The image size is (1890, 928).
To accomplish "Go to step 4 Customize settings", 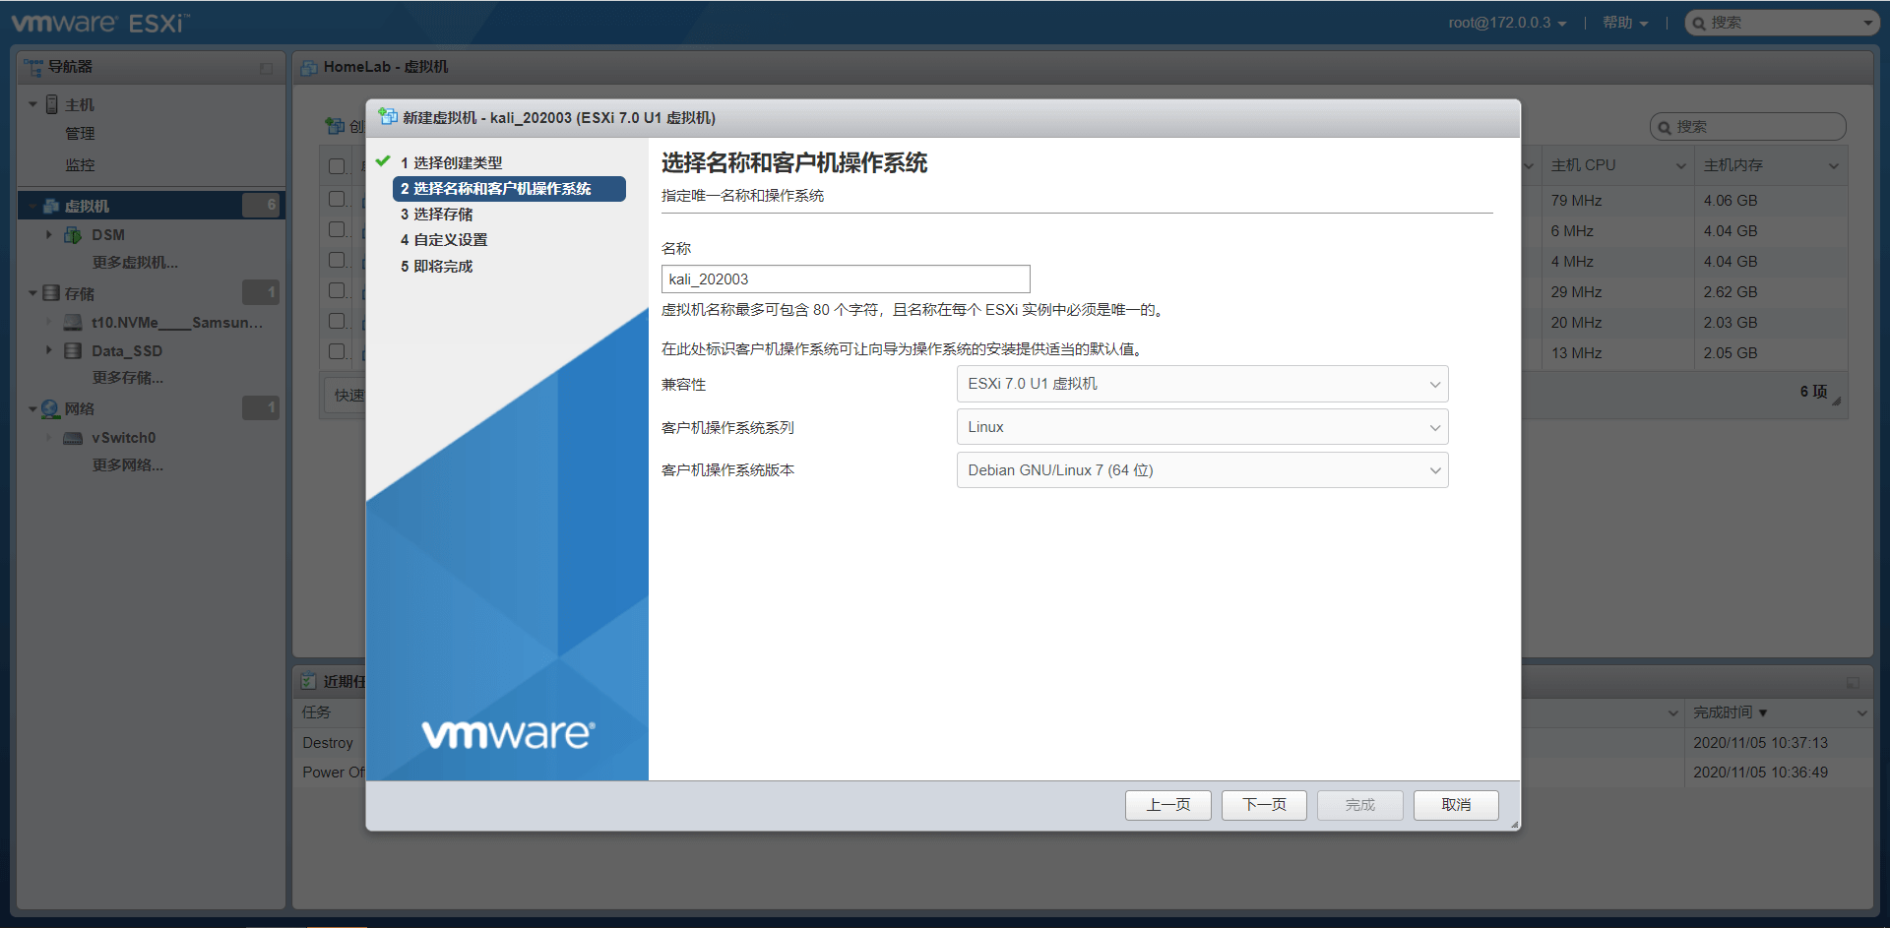I will point(444,240).
